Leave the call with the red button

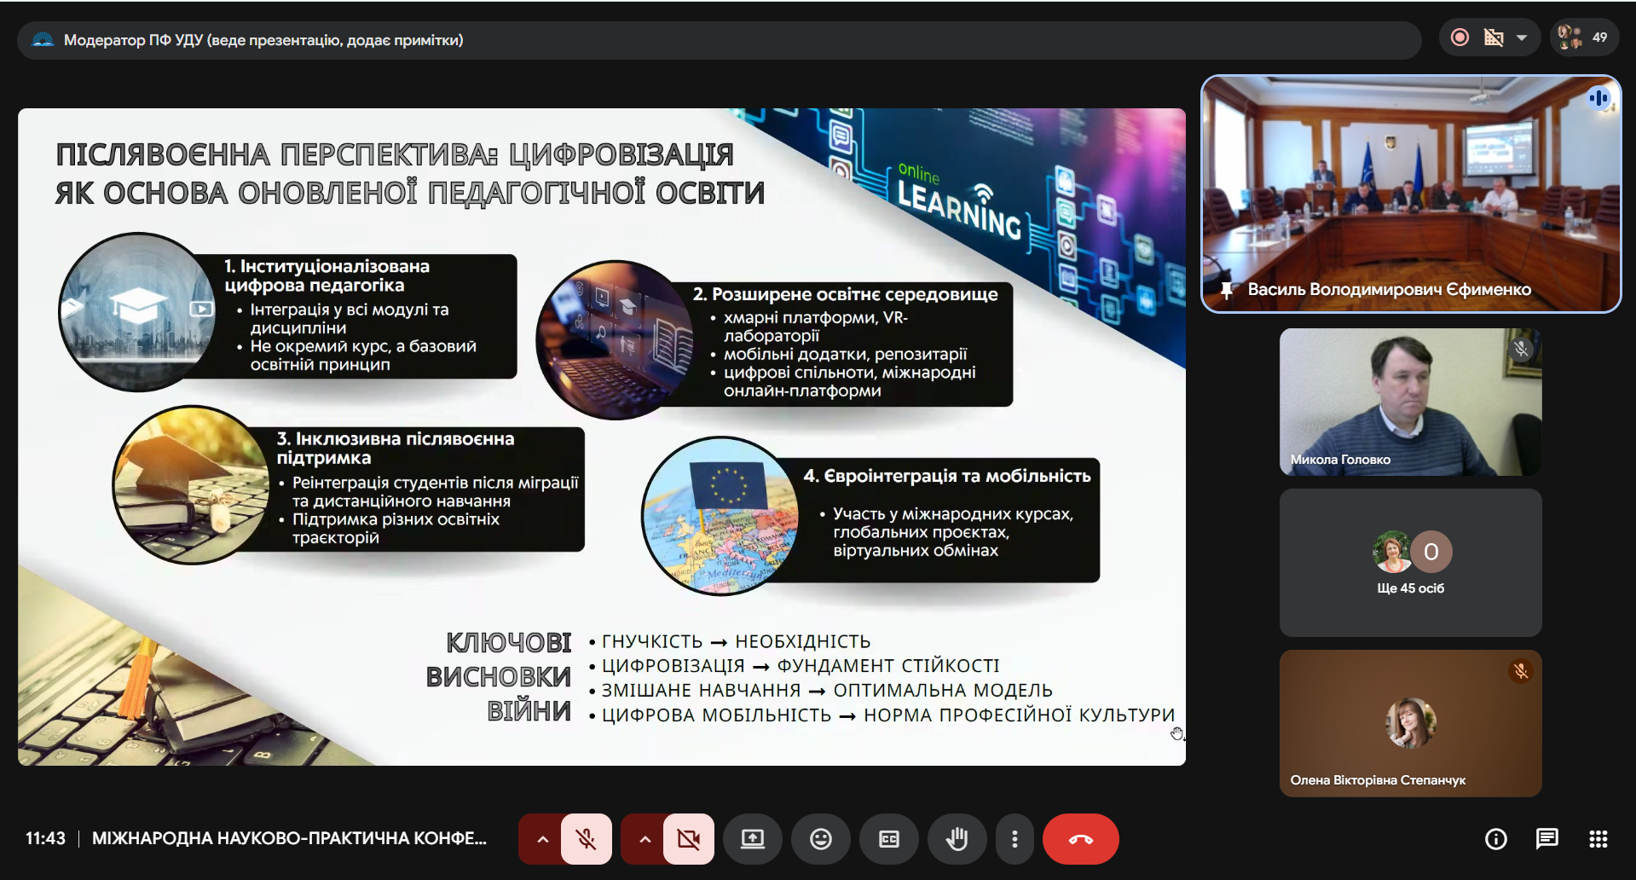coord(1081,839)
